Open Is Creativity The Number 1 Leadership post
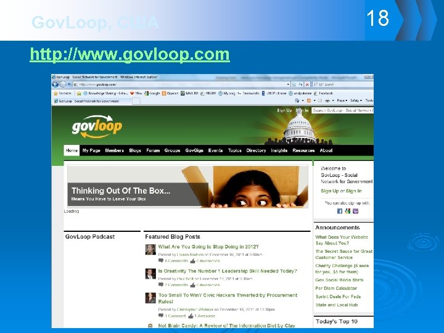 228,271
